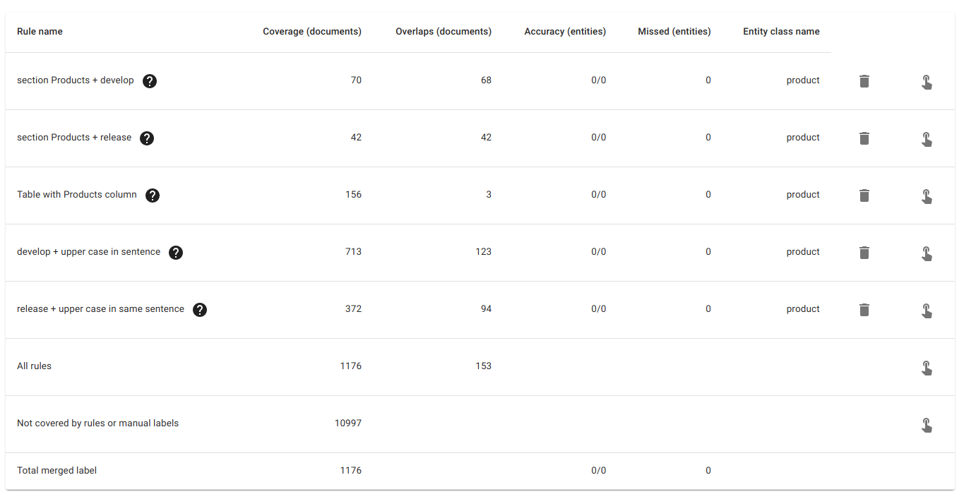Select the Total merged label row
The image size is (964, 499).
[57, 471]
